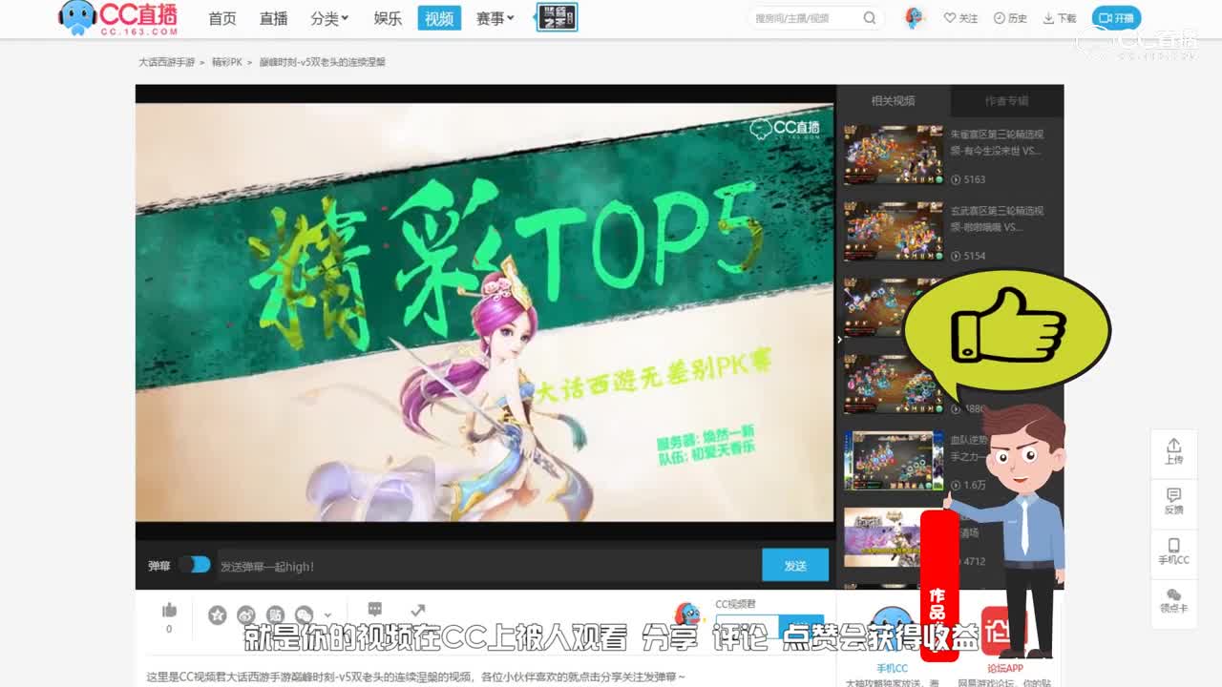Open related video thumbnail with 1.6万 views
Screen dimensions: 1222x687
pyautogui.click(x=893, y=460)
